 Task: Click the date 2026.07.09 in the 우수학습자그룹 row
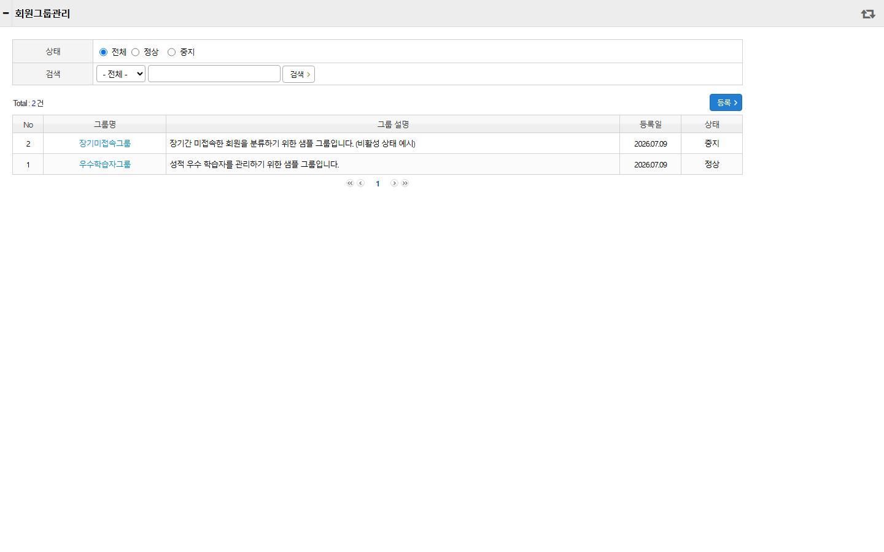pos(651,165)
